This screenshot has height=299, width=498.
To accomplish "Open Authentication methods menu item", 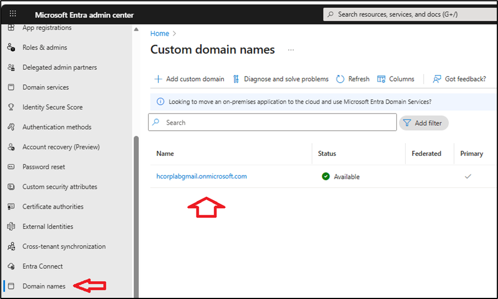I will click(x=57, y=127).
